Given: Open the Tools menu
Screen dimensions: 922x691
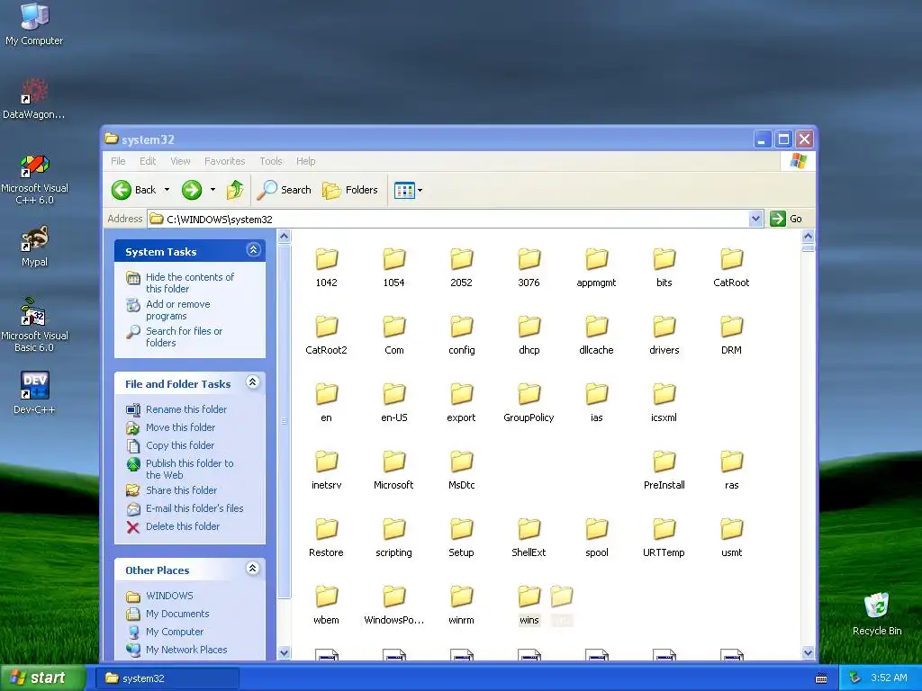Looking at the screenshot, I should [271, 161].
